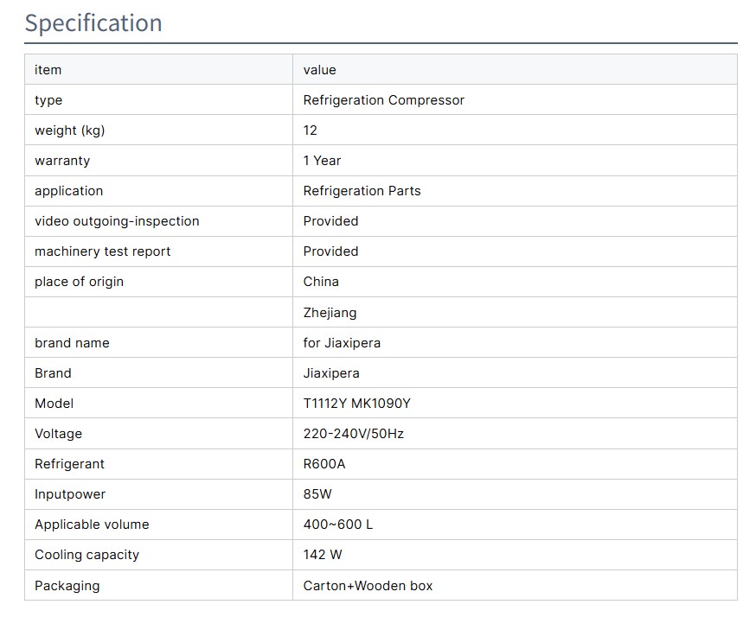The width and height of the screenshot is (756, 617).
Task: Click the 'Carton+Wooden box' packaging value
Action: (368, 586)
